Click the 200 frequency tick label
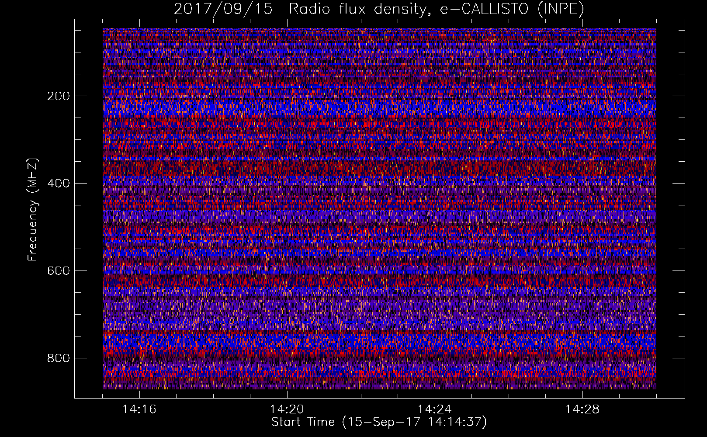Viewport: 707px width, 437px height. pos(59,96)
